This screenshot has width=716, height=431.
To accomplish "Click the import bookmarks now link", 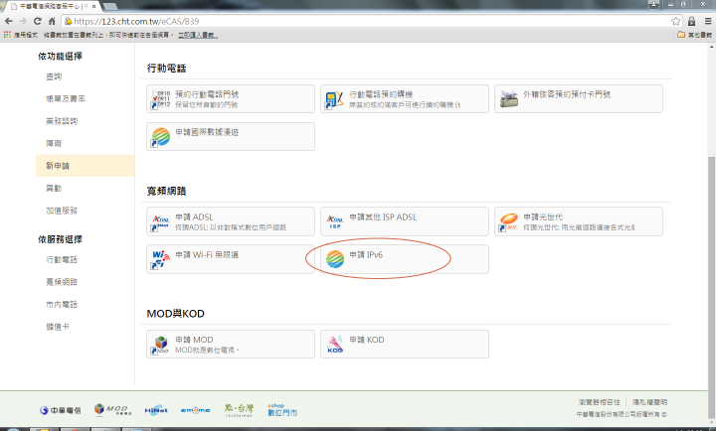I will tap(197, 35).
